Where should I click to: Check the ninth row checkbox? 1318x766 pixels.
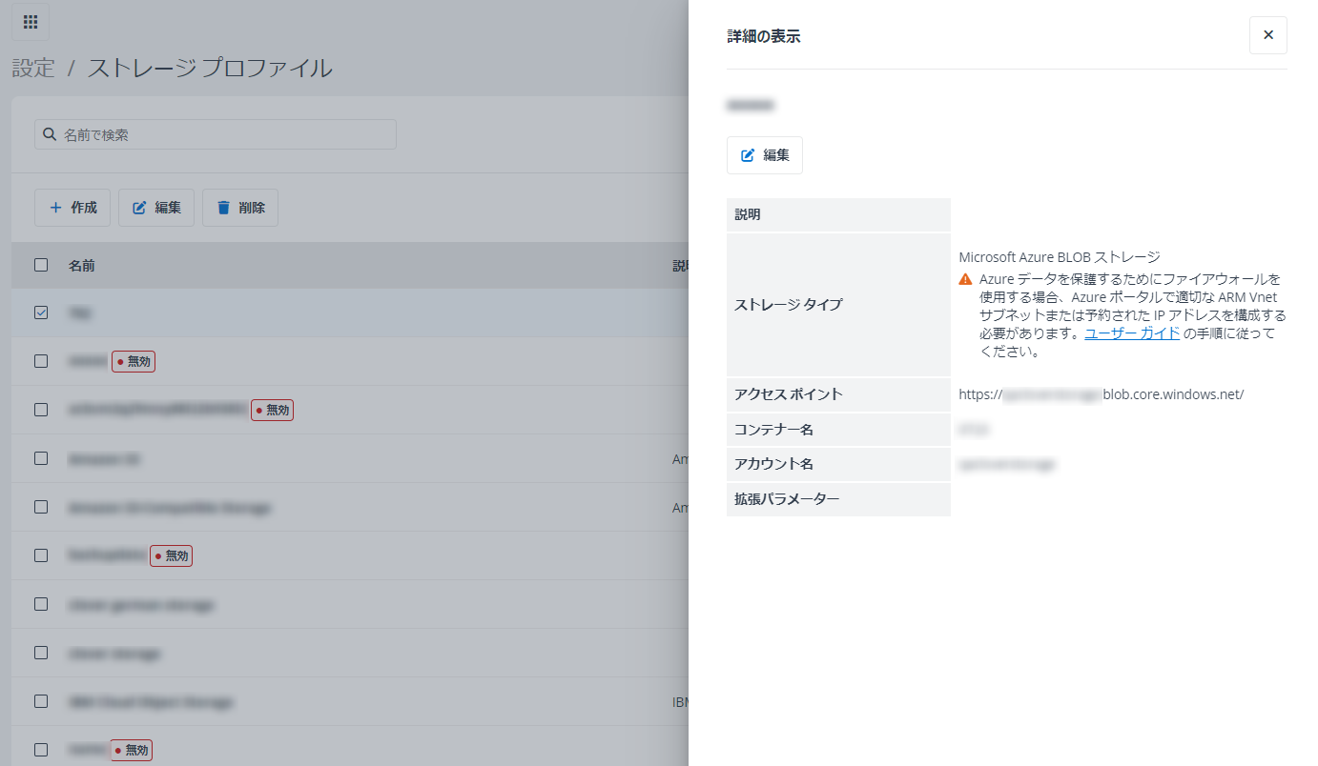point(41,701)
